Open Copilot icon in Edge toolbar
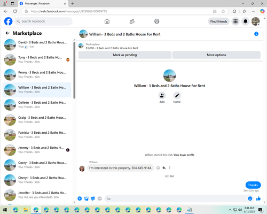The width and height of the screenshot is (267, 214). (262, 11)
